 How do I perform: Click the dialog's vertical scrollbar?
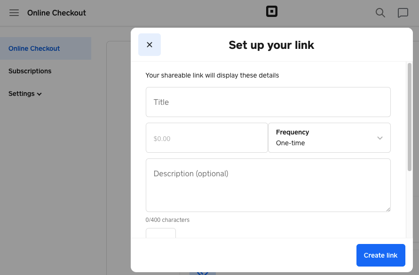pyautogui.click(x=410, y=118)
